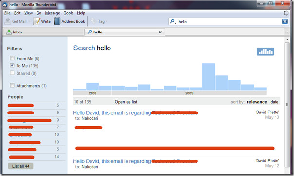This screenshot has width=294, height=176.
Task: Open the May 12 Hello David email
Action: (x=112, y=161)
